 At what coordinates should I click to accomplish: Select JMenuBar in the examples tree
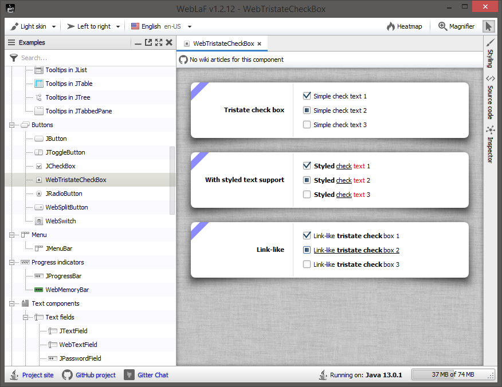tap(59, 248)
